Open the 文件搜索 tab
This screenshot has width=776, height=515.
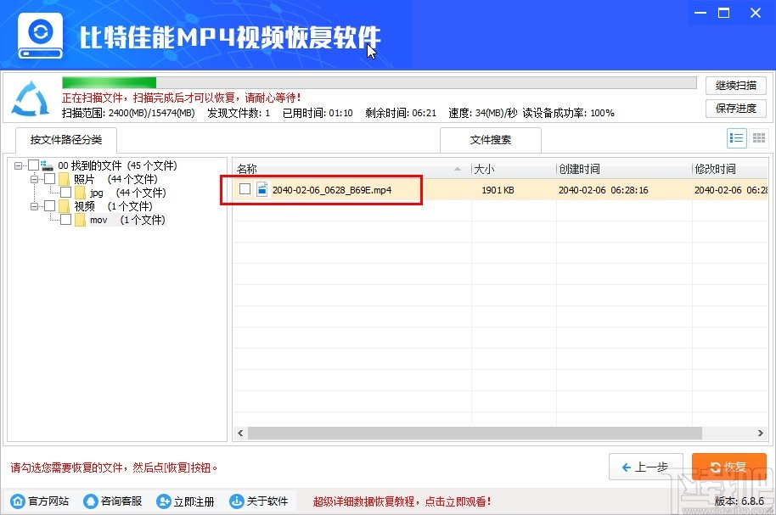coord(490,140)
